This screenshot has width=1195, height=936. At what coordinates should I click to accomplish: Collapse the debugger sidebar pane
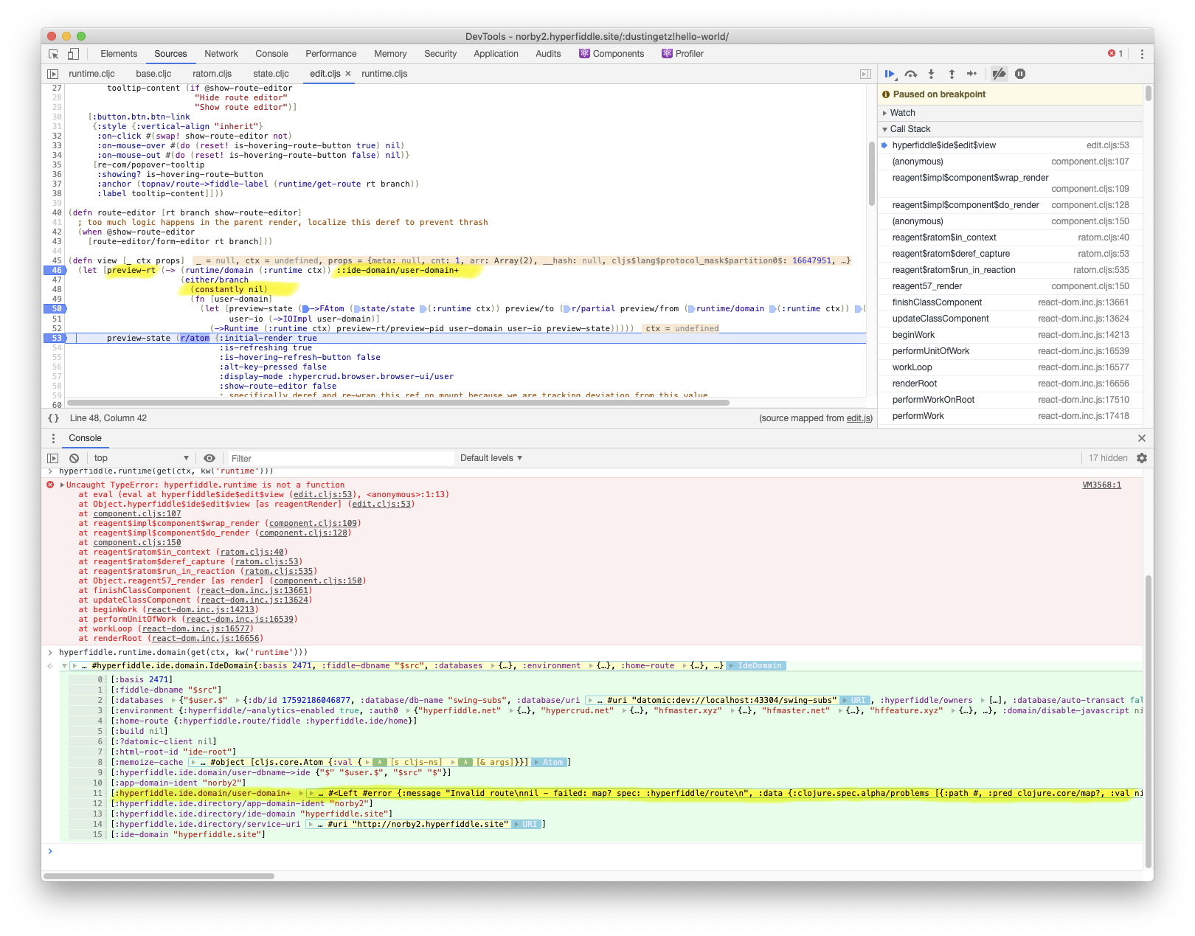[866, 74]
